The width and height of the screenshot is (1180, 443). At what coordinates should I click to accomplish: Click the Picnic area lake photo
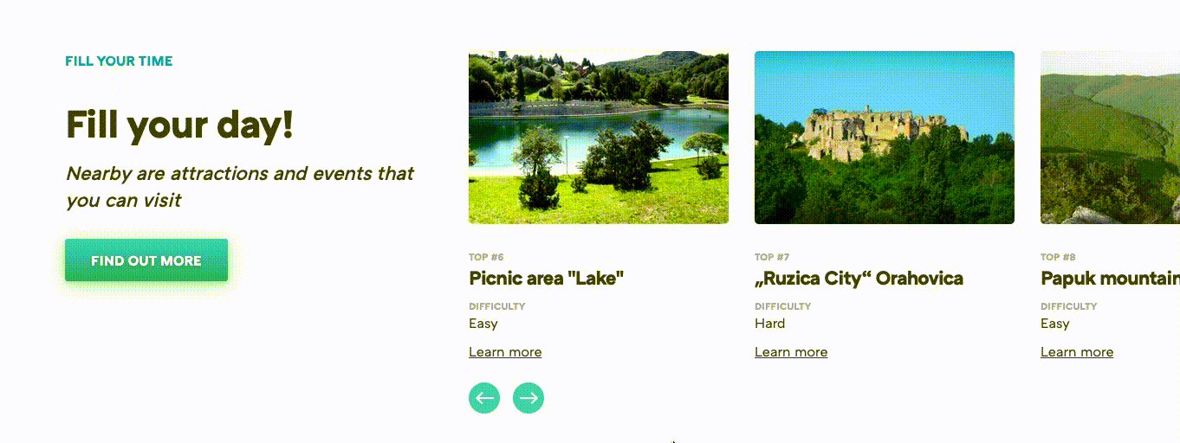pos(599,138)
